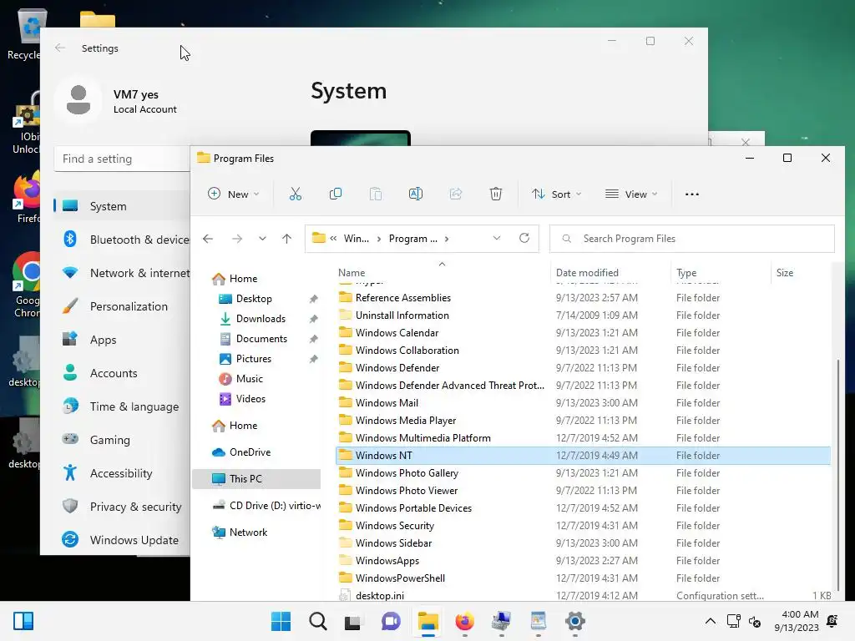Expand the hidden path chevrons in address bar

click(333, 239)
